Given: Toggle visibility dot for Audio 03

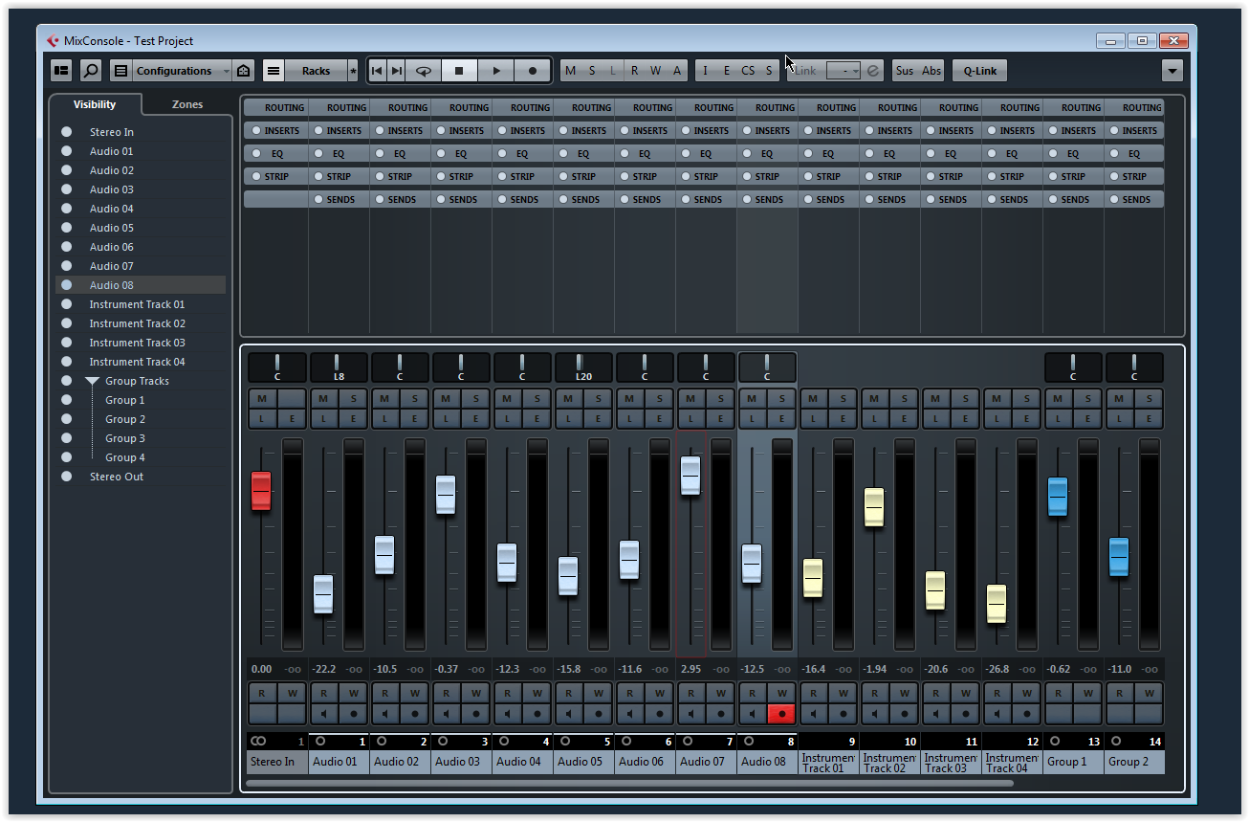Looking at the screenshot, I should click(x=66, y=189).
